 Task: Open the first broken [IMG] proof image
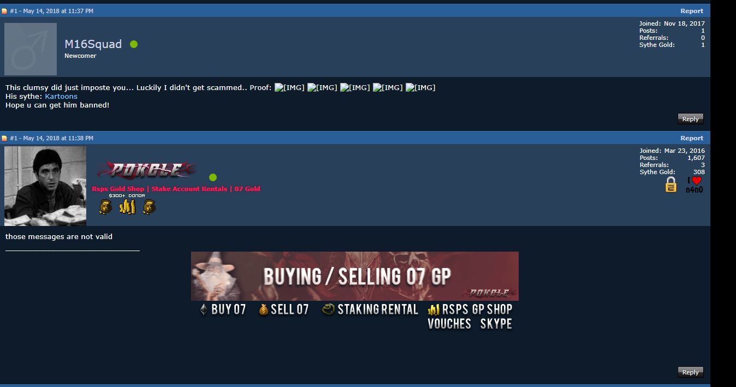click(289, 87)
